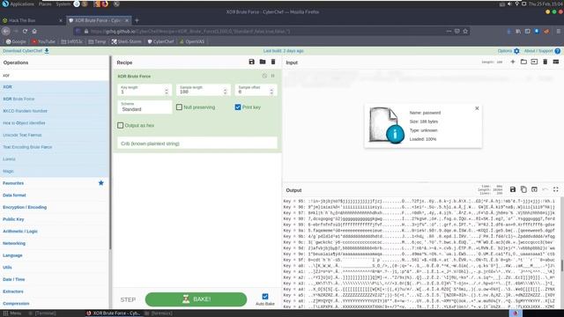Select XKCD Random Number operation
This screenshot has width=564, height=317.
tap(54, 111)
